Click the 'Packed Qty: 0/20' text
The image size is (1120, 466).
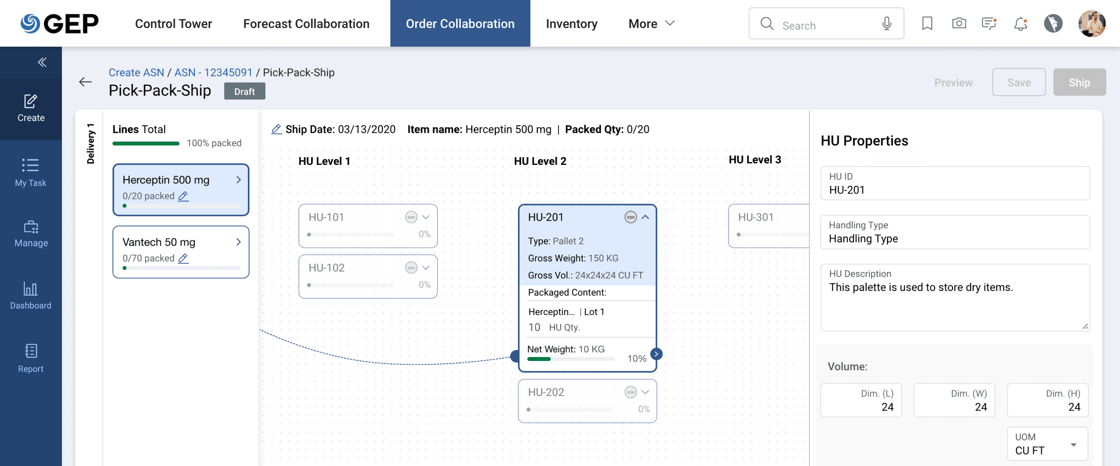coord(607,130)
